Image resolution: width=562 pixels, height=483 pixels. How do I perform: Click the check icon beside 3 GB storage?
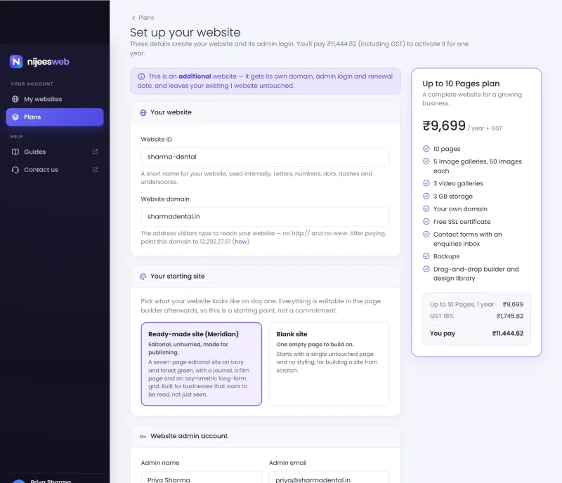point(426,196)
